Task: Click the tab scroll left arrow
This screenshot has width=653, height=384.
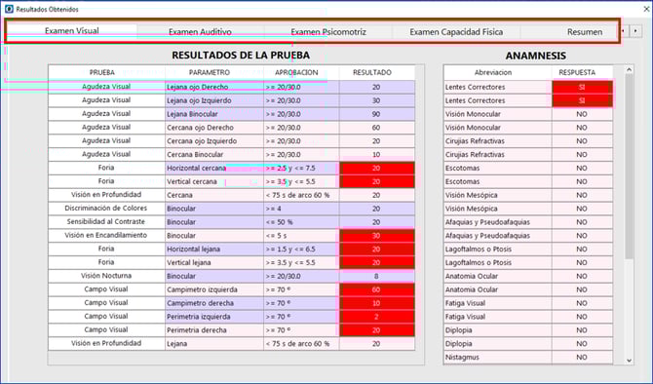Action: coord(623,31)
